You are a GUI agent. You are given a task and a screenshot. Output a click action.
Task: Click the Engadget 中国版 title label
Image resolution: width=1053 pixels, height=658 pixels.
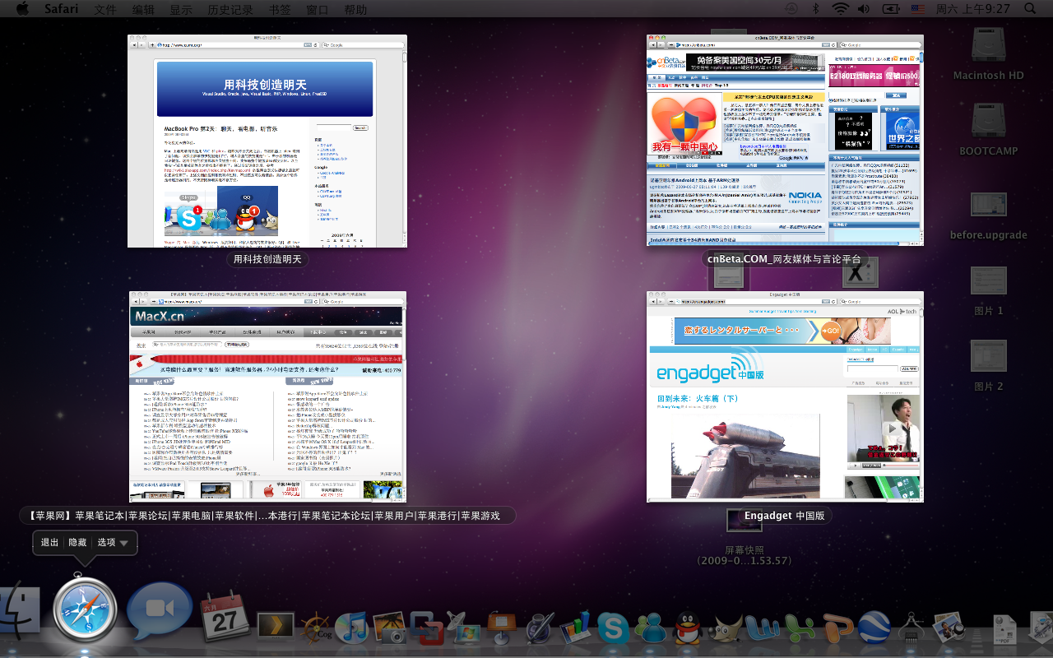point(785,516)
